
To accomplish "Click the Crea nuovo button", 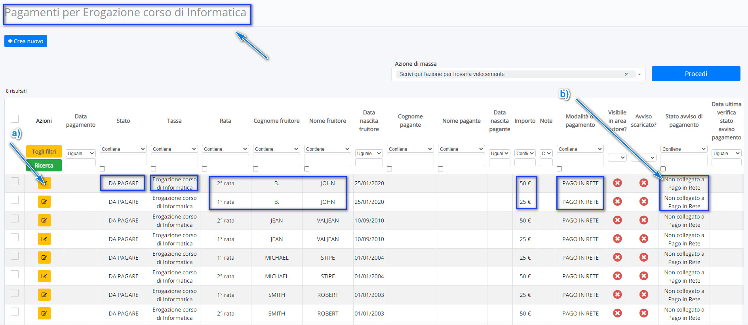I will pos(26,41).
